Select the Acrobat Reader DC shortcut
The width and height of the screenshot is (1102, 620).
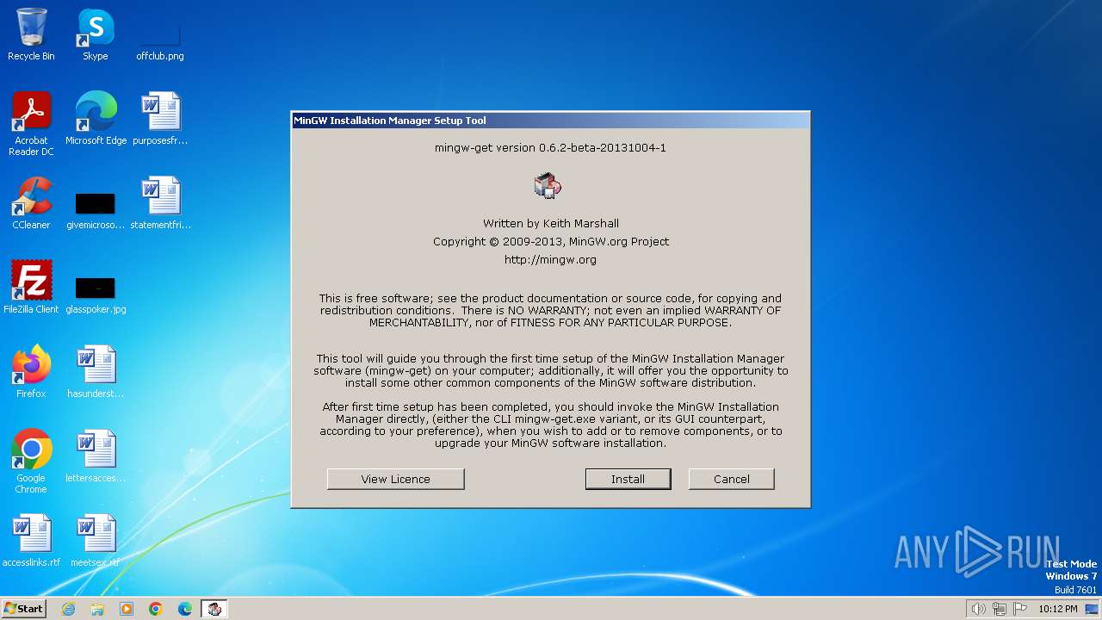click(x=31, y=124)
